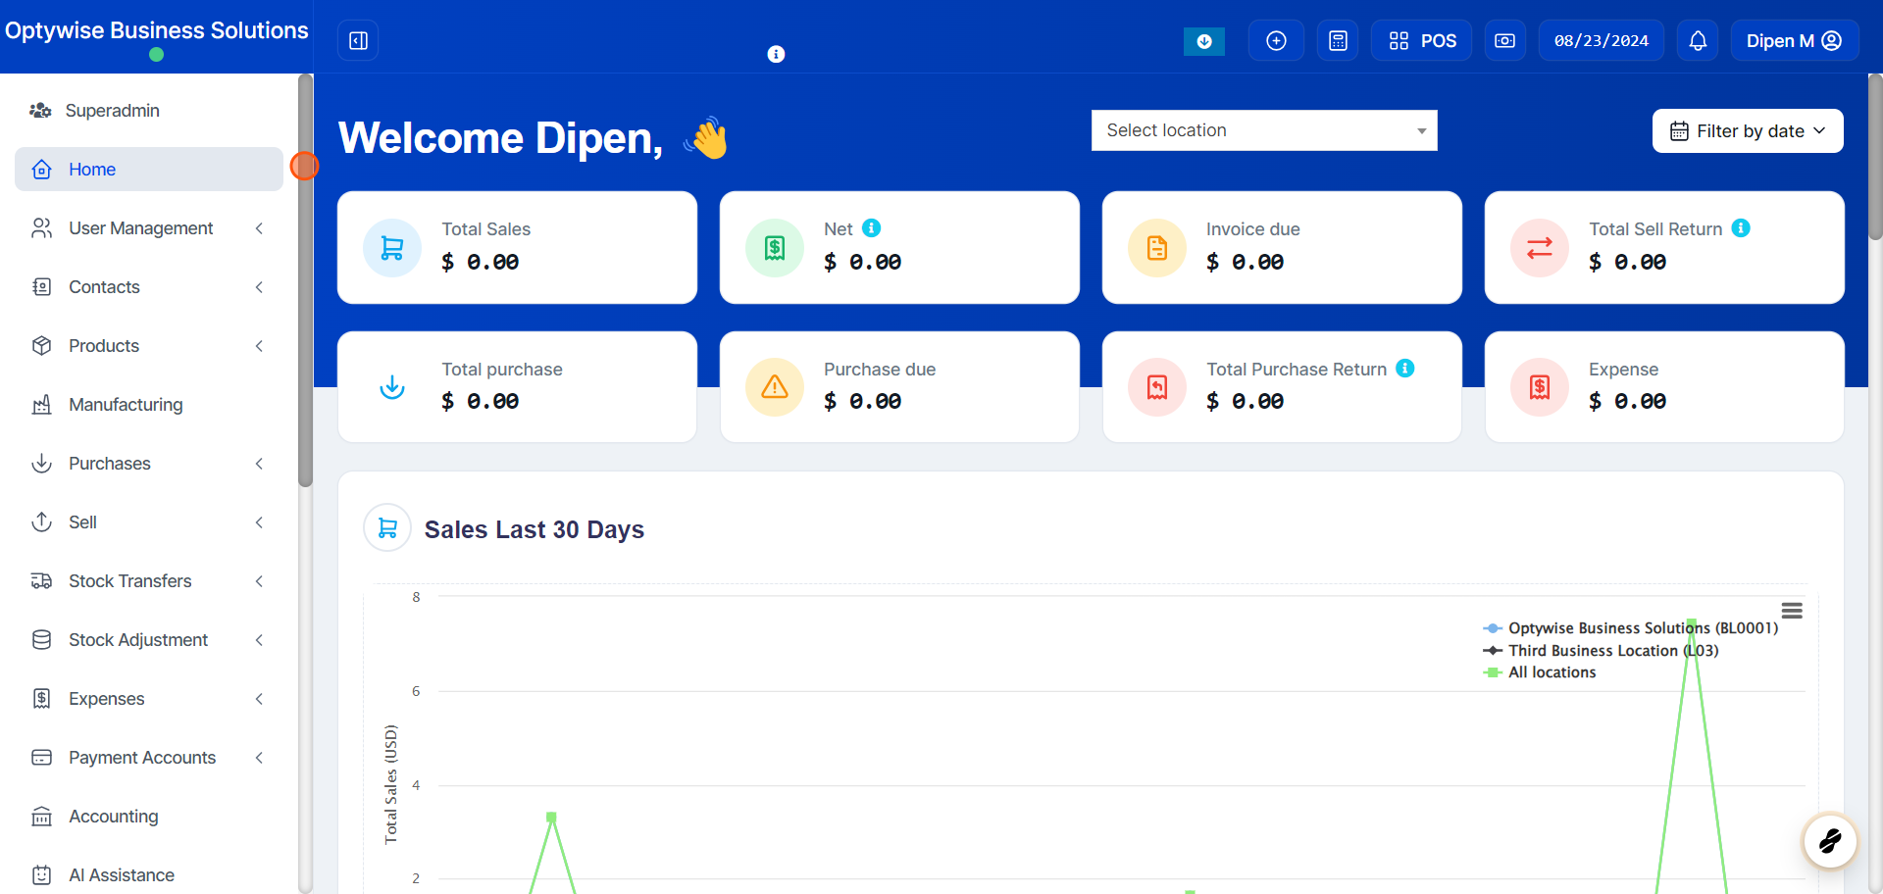Open Manufacturing in the sidebar
Image resolution: width=1883 pixels, height=894 pixels.
149,405
